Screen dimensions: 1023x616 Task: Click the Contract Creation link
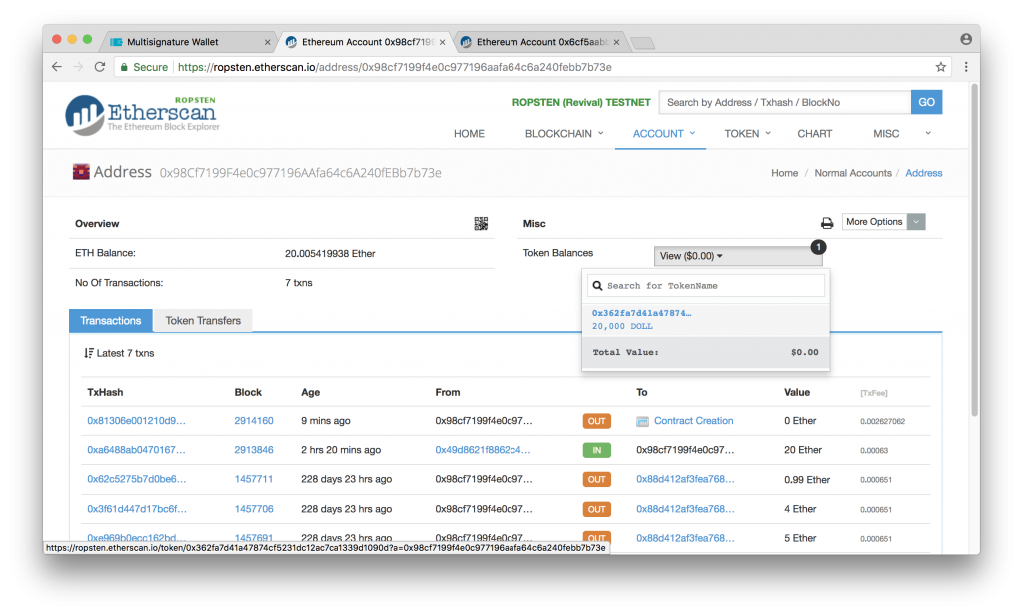tap(693, 421)
